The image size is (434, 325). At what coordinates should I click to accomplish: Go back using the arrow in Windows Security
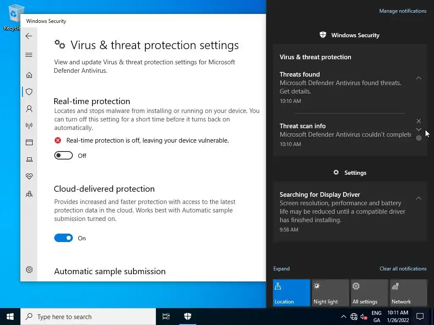click(29, 36)
